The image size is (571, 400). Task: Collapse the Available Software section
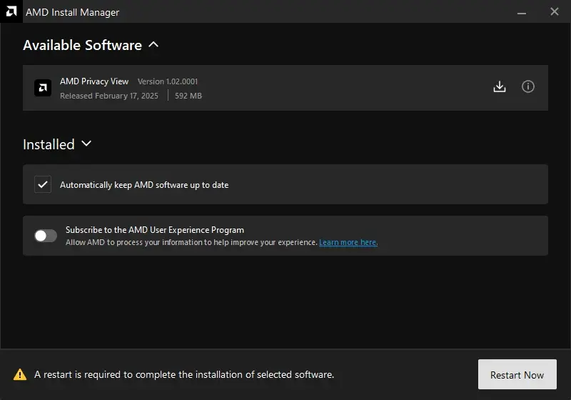pyautogui.click(x=153, y=45)
